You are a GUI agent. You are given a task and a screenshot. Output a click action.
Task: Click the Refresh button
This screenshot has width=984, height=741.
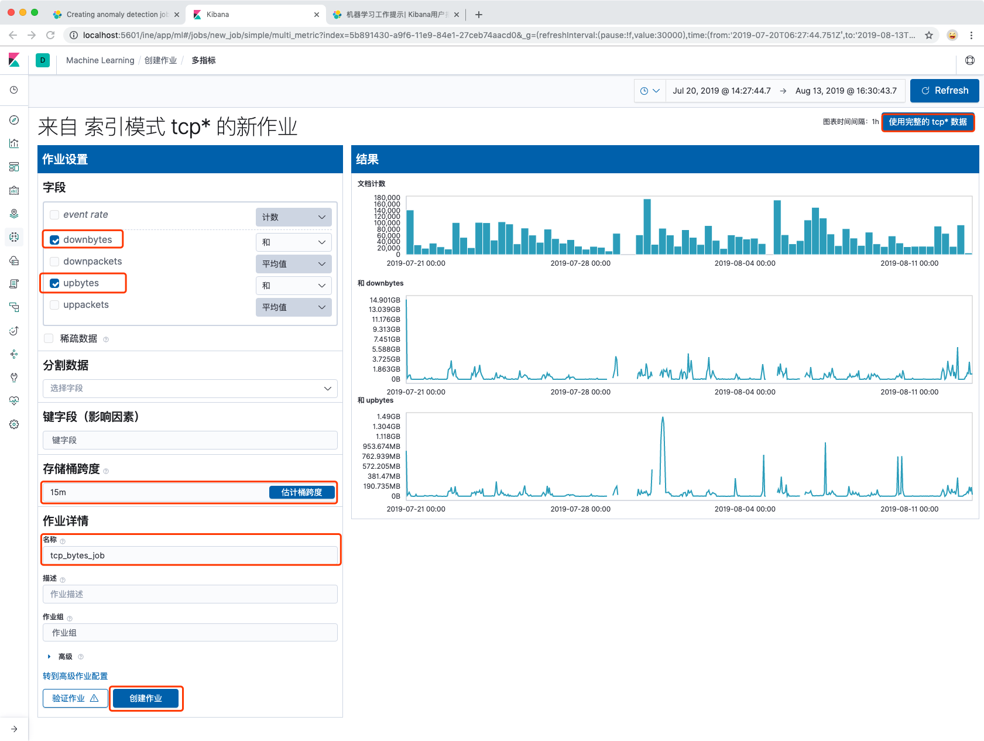click(944, 91)
